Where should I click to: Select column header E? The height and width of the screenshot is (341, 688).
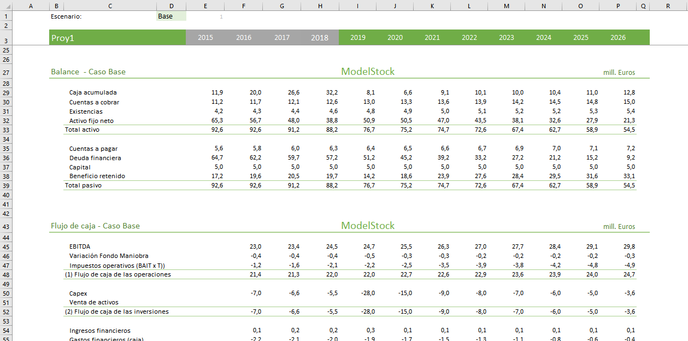(x=205, y=6)
